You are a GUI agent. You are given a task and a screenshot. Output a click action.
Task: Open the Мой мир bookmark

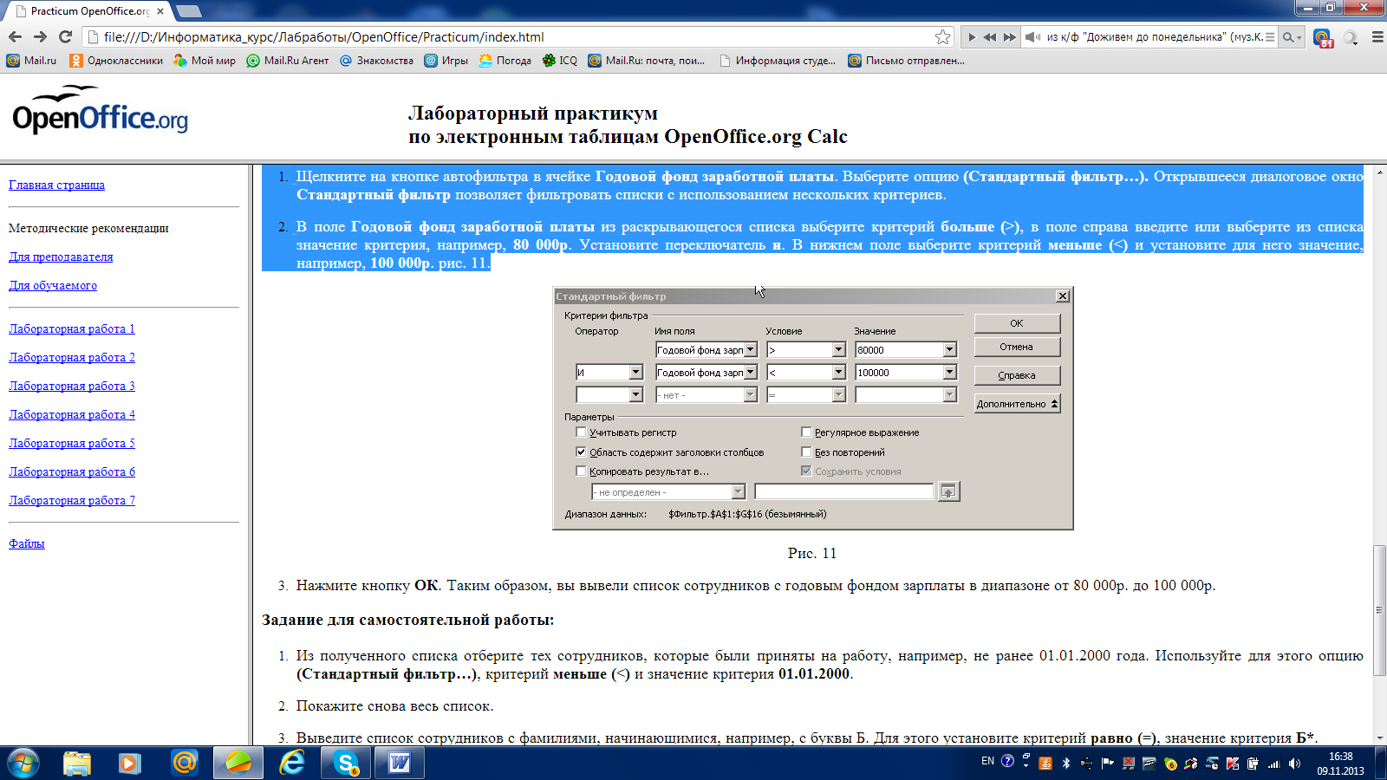205,61
